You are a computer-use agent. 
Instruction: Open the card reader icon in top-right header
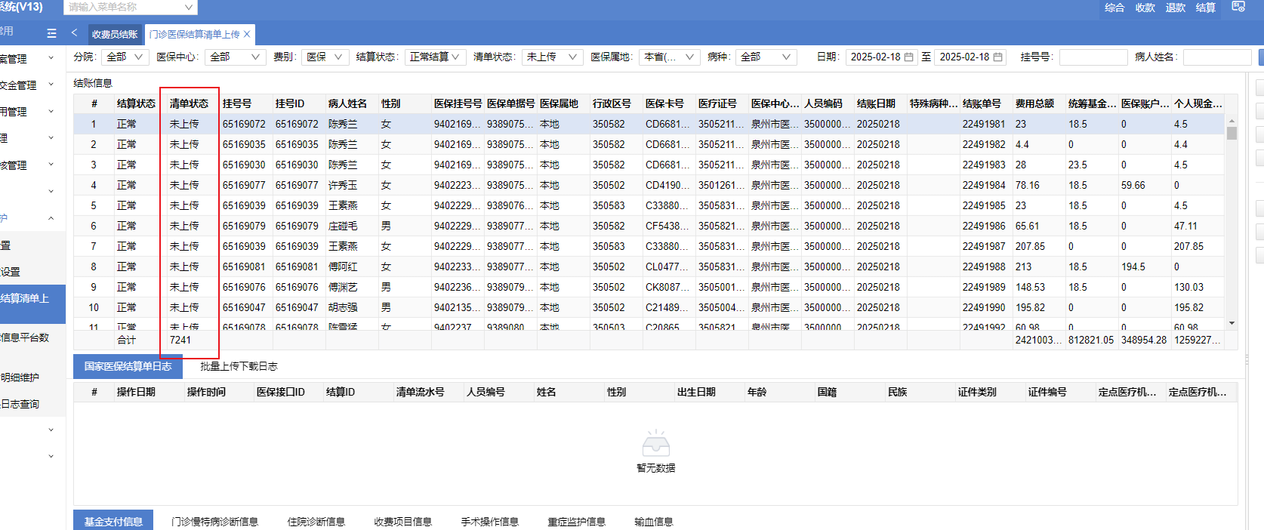click(x=1238, y=7)
